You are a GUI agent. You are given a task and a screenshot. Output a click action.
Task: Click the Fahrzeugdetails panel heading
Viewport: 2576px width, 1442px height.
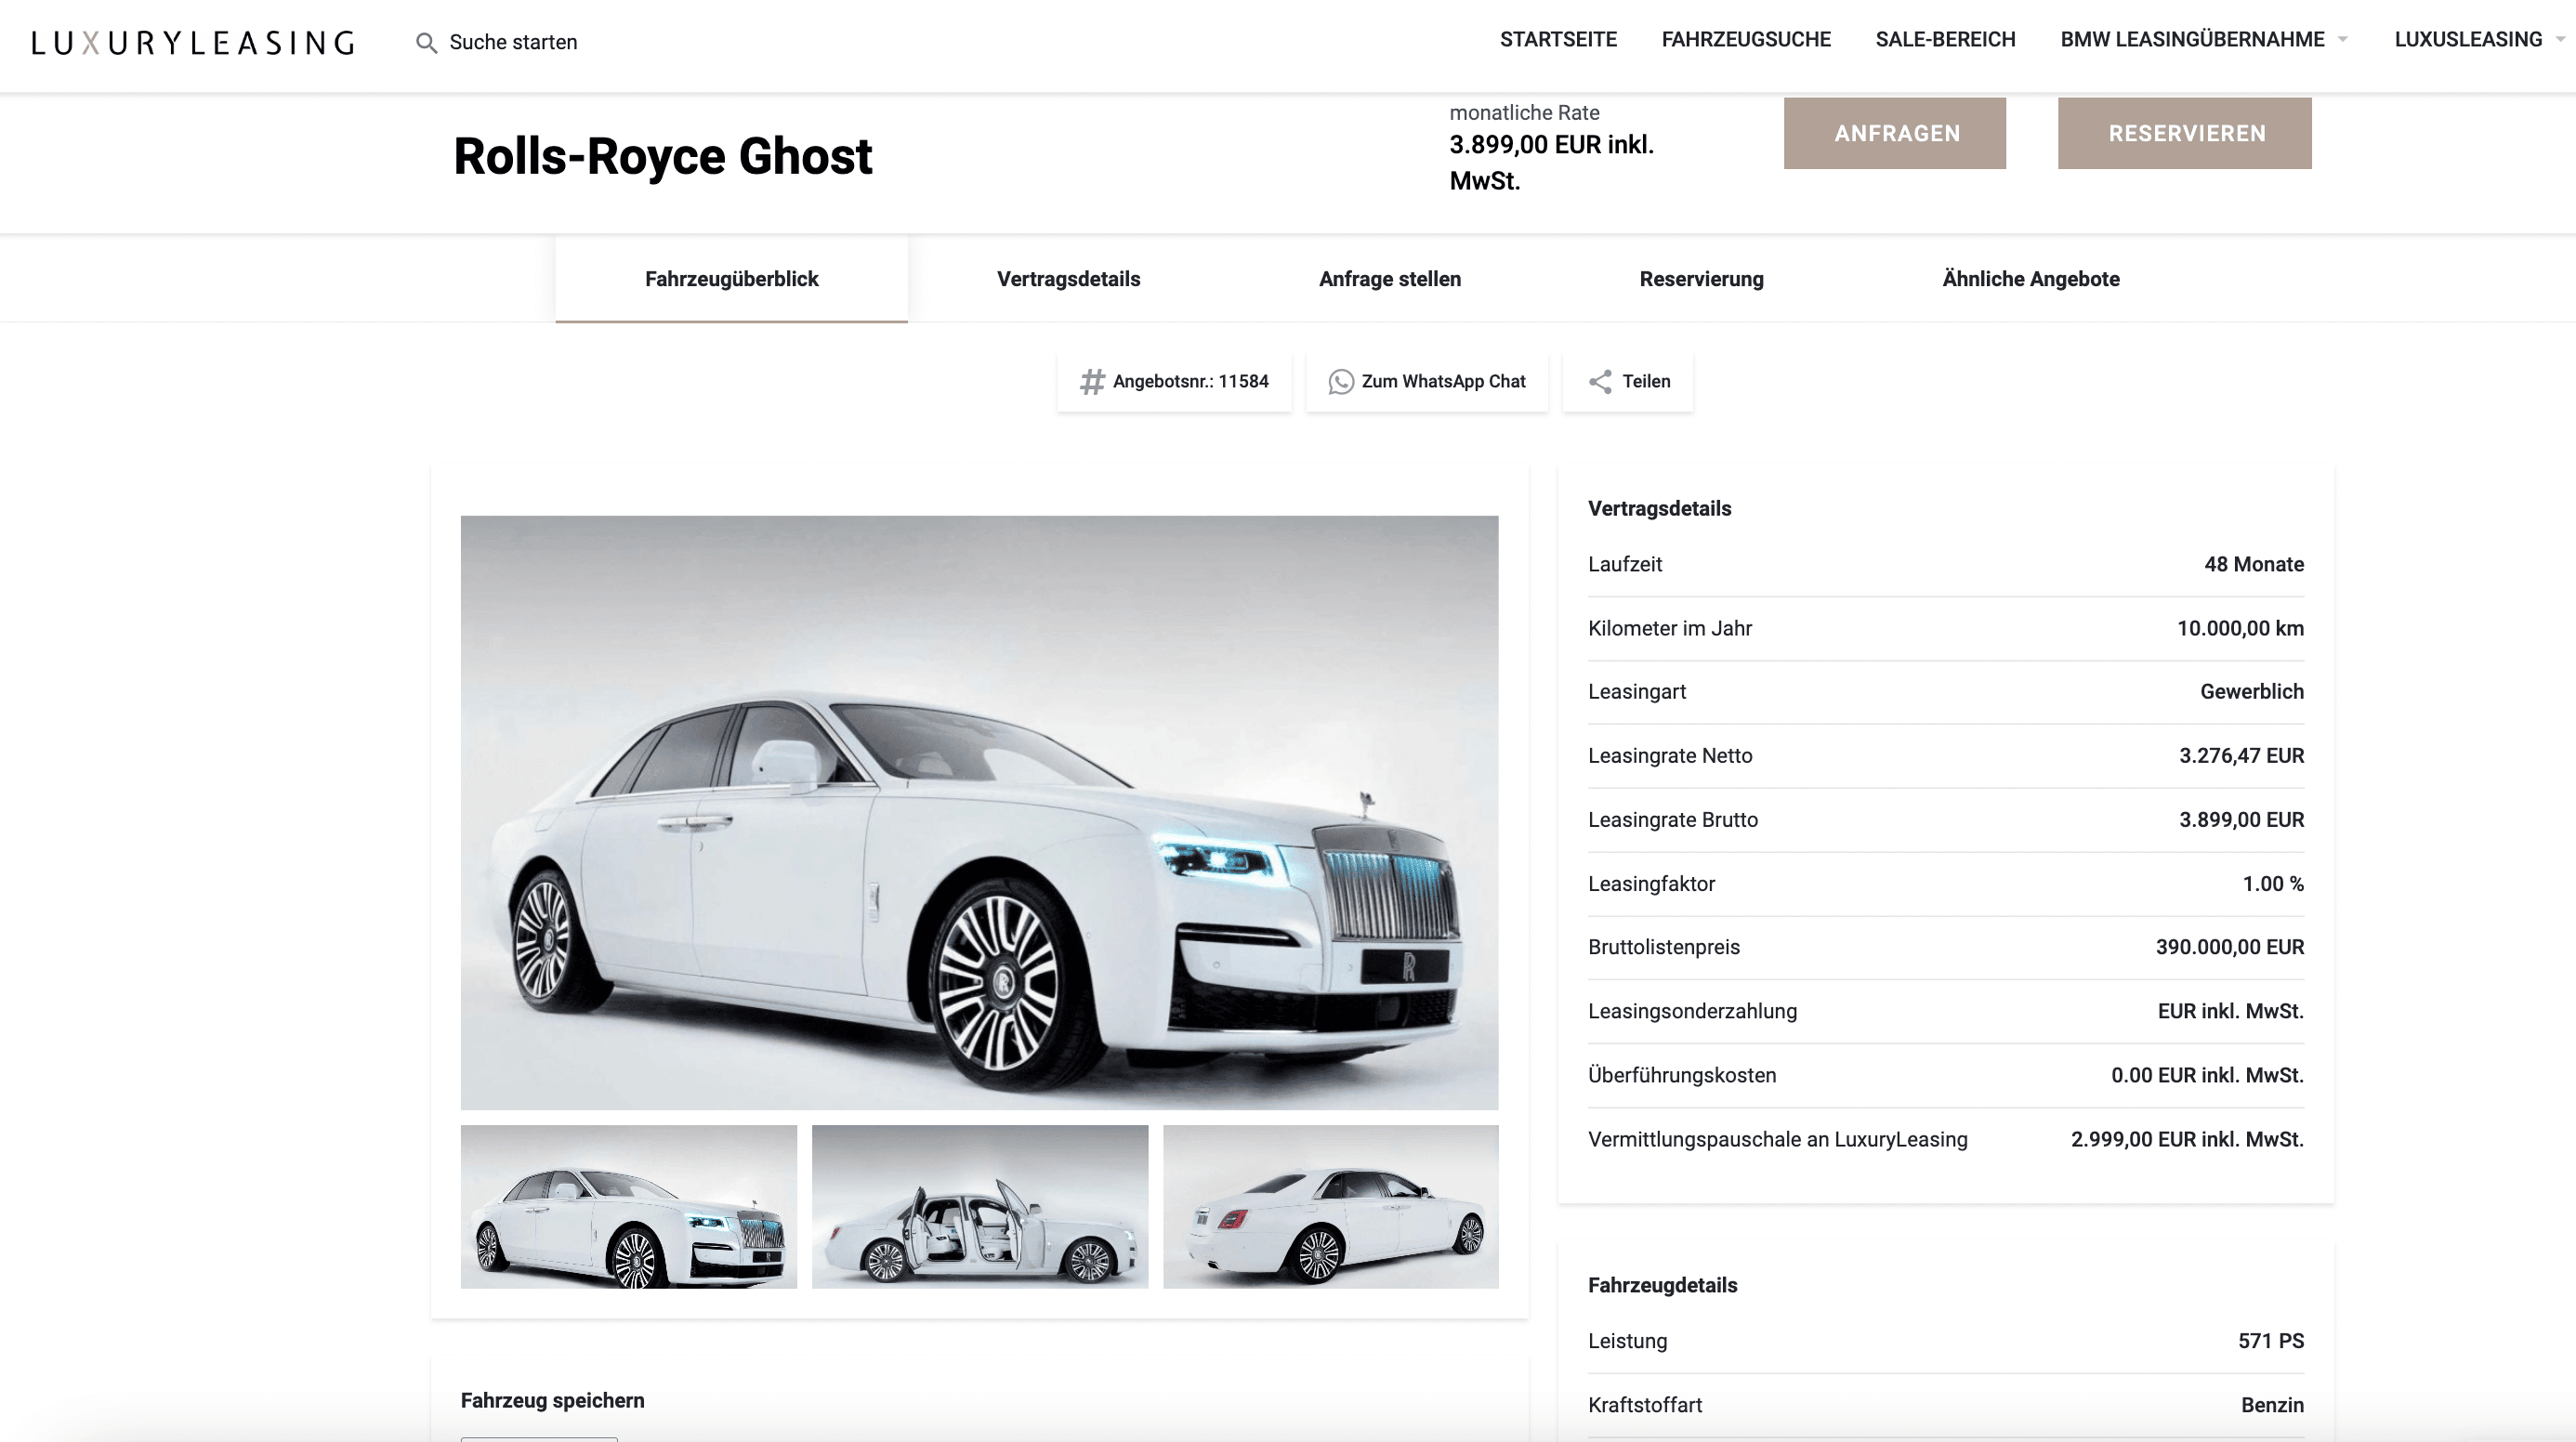click(x=1662, y=1285)
